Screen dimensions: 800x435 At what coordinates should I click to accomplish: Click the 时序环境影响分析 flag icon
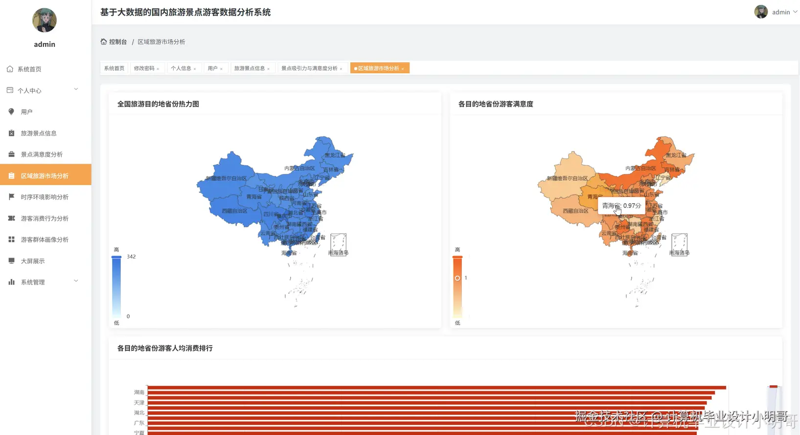[x=11, y=197]
